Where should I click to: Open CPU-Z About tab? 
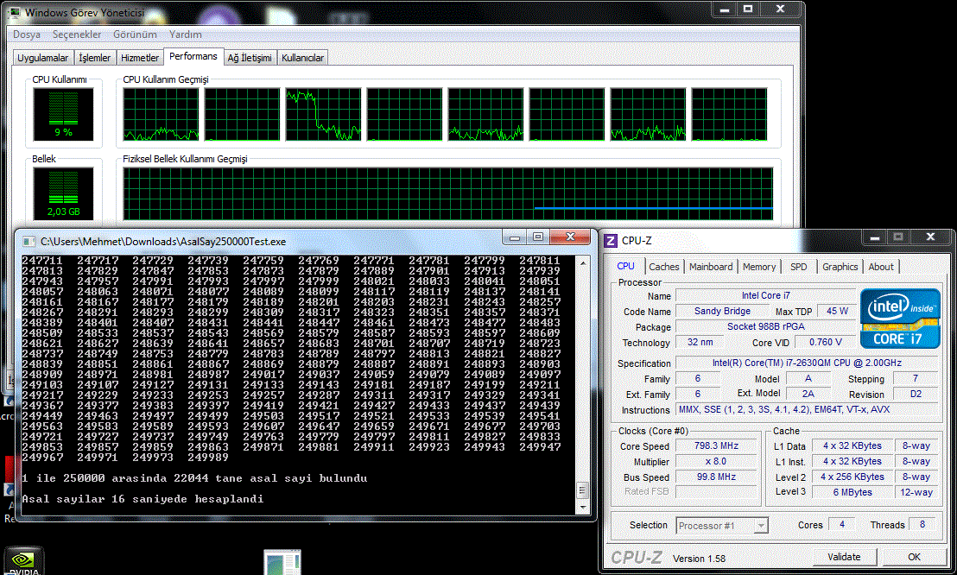(x=881, y=267)
